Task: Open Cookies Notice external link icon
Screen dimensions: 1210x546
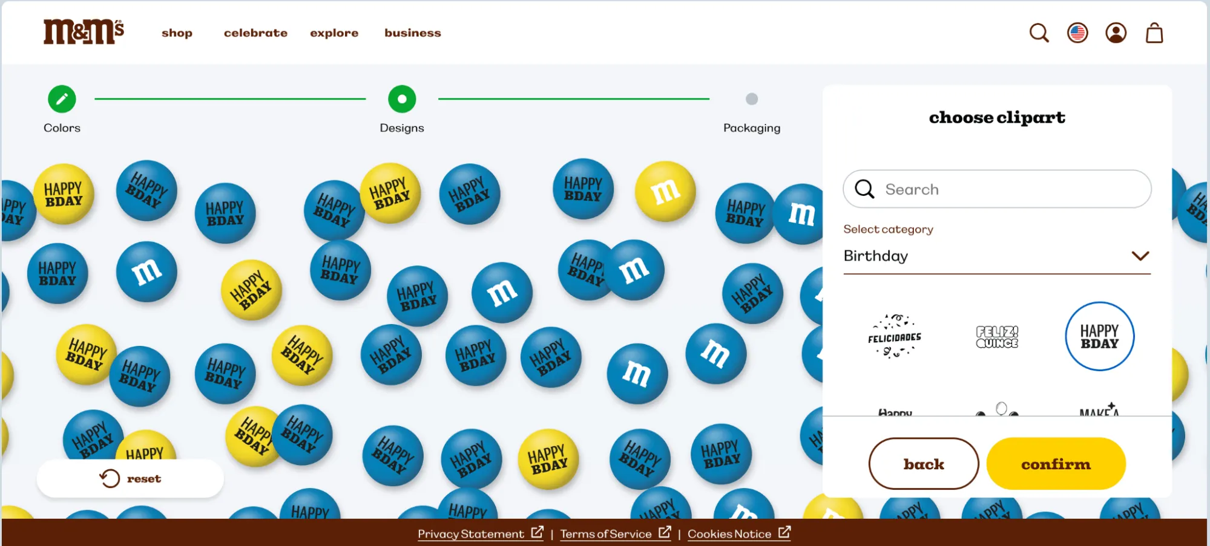Action: 784,532
